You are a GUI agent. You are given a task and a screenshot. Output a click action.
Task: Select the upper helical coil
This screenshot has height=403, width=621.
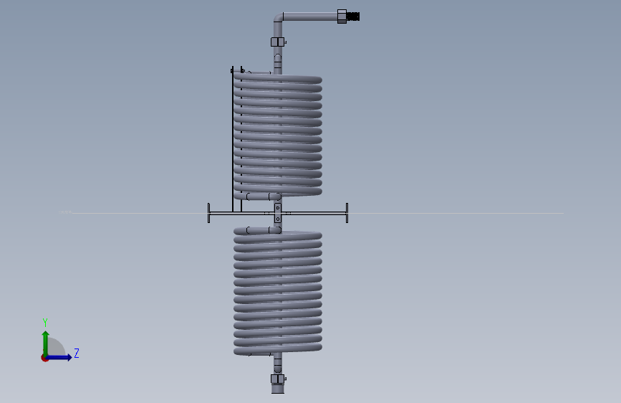[x=278, y=136]
